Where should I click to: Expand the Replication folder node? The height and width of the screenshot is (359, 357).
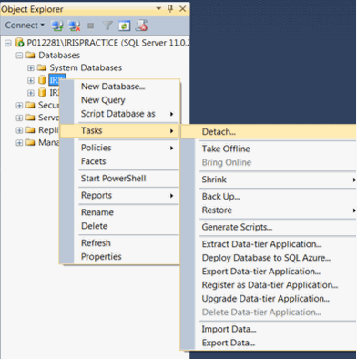pyautogui.click(x=19, y=130)
